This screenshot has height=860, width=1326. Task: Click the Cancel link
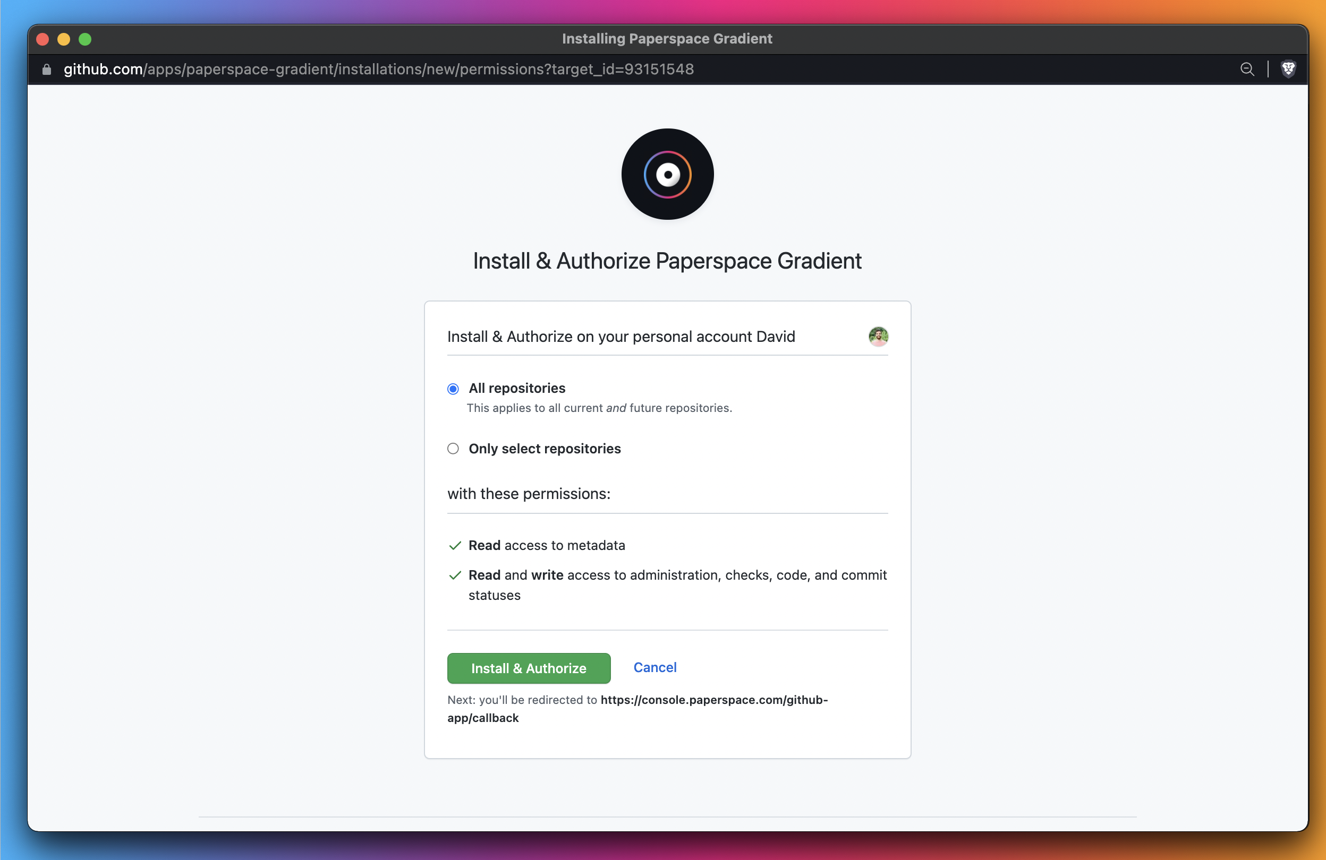click(x=654, y=667)
